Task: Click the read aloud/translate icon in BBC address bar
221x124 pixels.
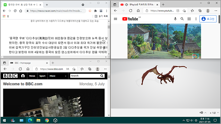Action: pos(68,69)
